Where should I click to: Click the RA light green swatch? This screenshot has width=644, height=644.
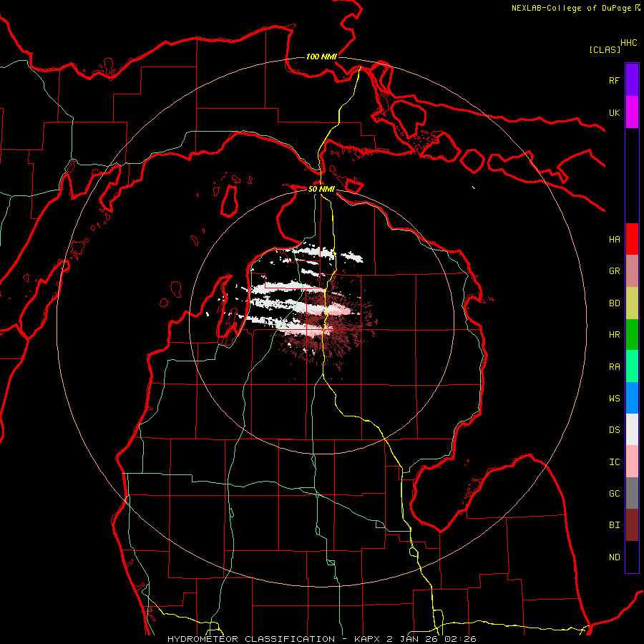click(632, 366)
